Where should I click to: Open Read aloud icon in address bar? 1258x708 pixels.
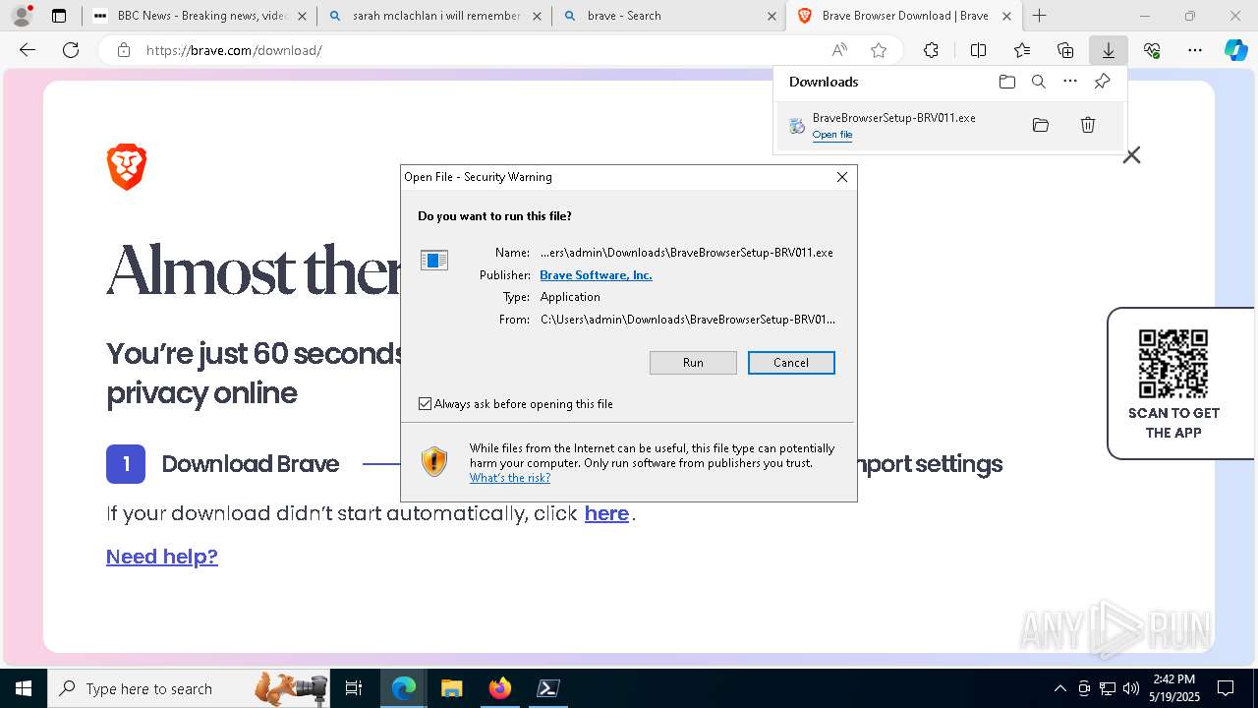coord(839,50)
